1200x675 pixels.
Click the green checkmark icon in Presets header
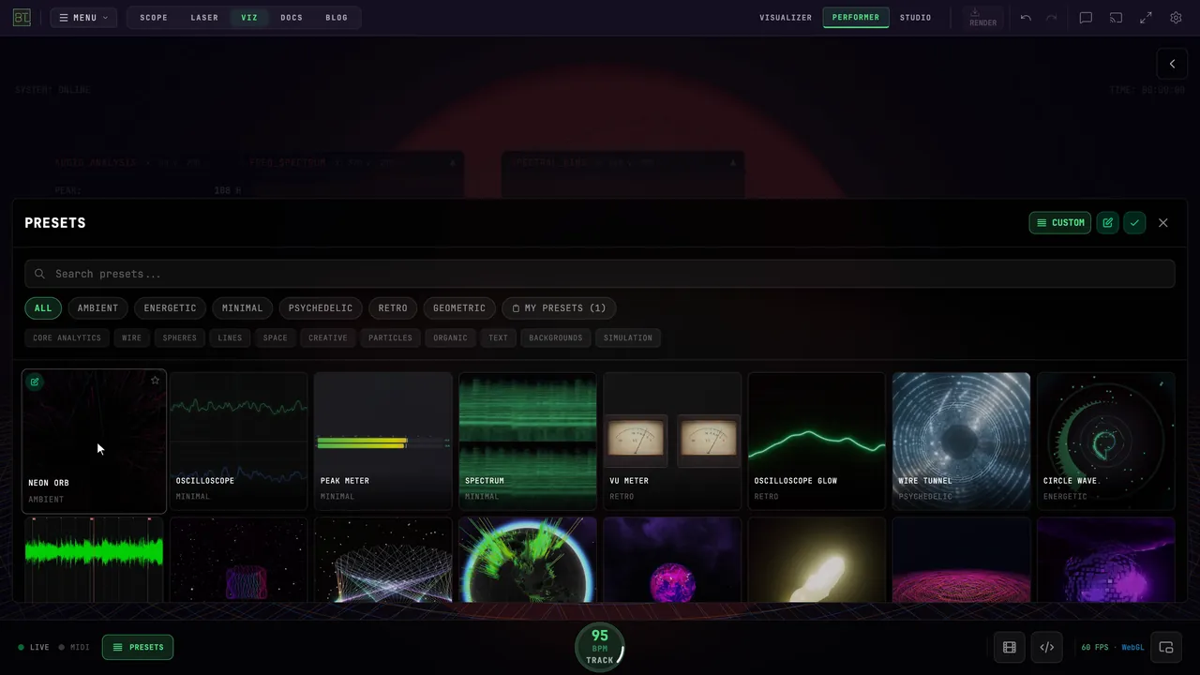pos(1134,223)
